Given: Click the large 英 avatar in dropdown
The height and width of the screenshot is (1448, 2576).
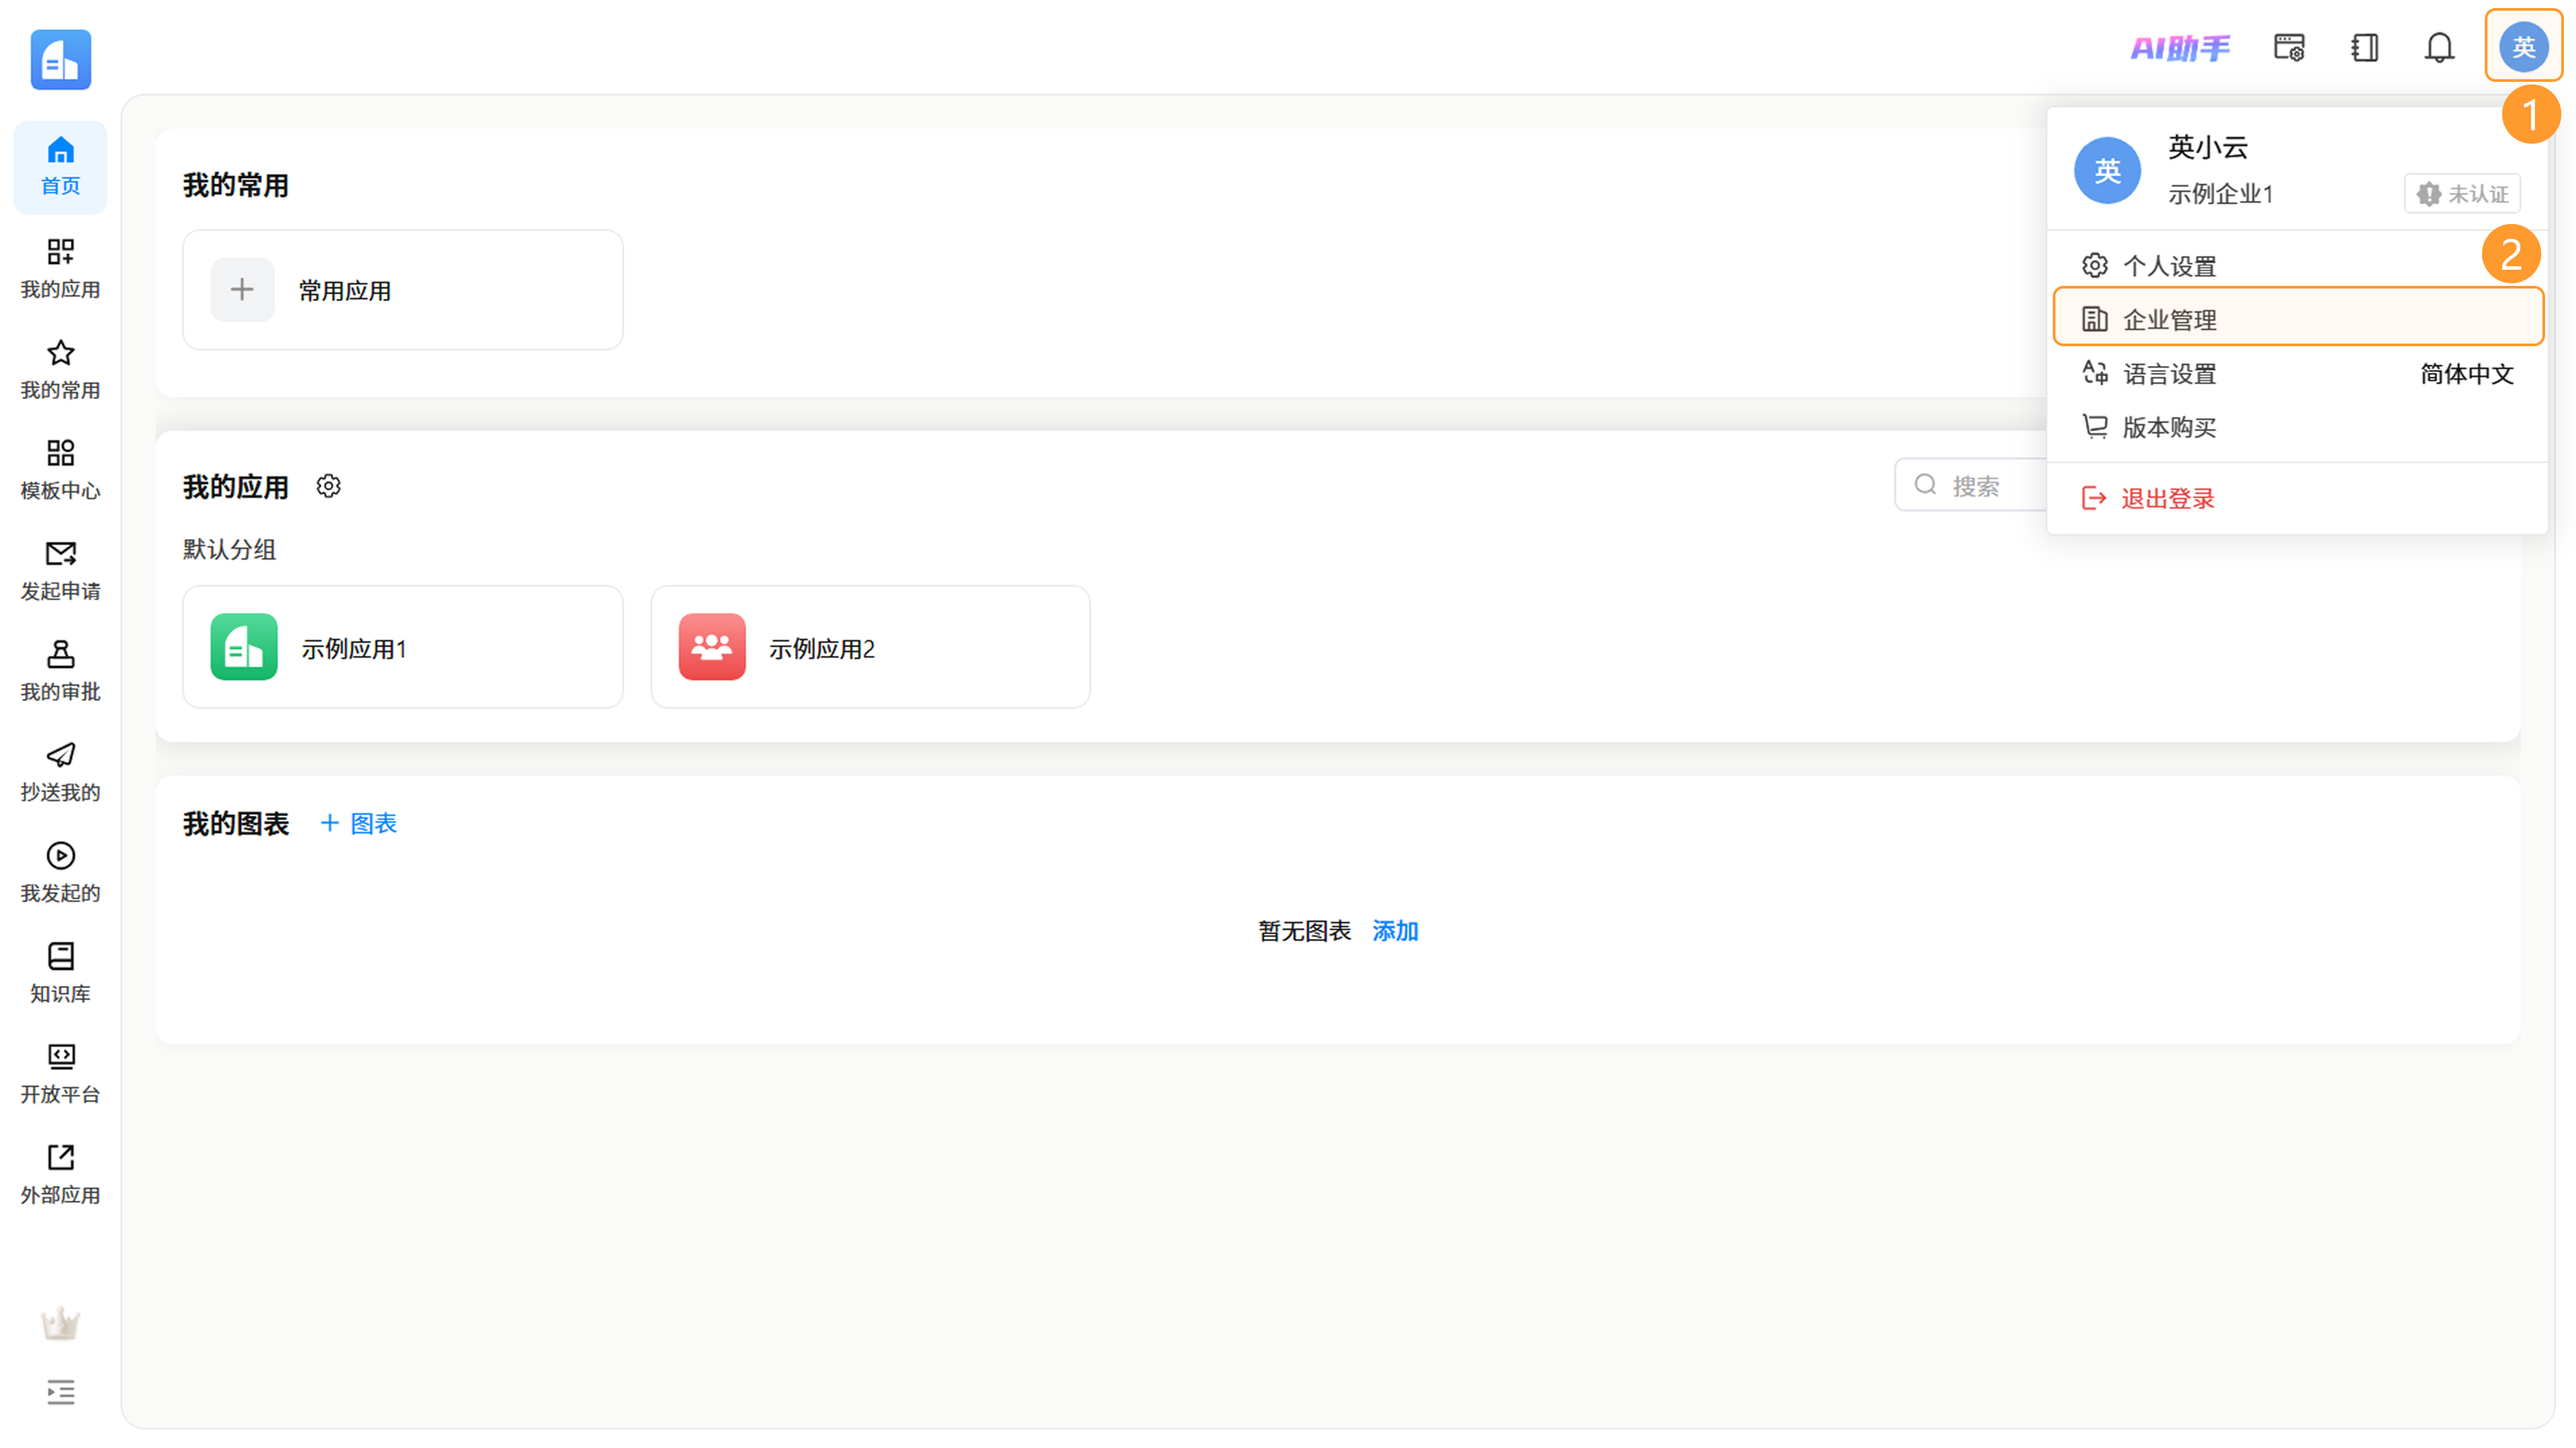Looking at the screenshot, I should tap(2107, 171).
